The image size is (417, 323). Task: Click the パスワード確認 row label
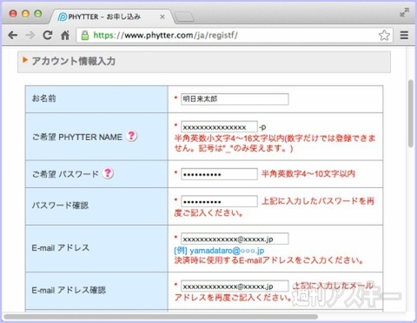(x=60, y=205)
